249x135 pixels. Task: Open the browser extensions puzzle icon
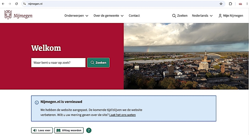230,4
